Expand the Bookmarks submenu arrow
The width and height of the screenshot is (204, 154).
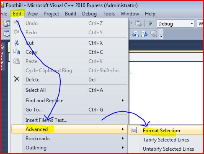tap(123, 139)
